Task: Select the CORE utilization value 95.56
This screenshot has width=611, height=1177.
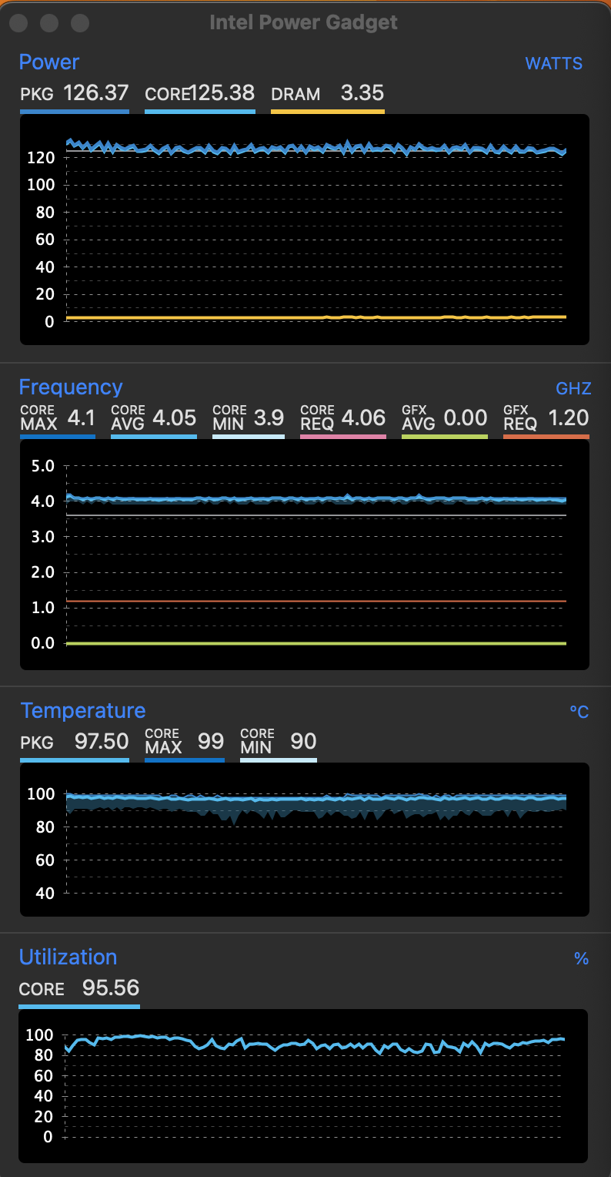Action: (x=111, y=988)
